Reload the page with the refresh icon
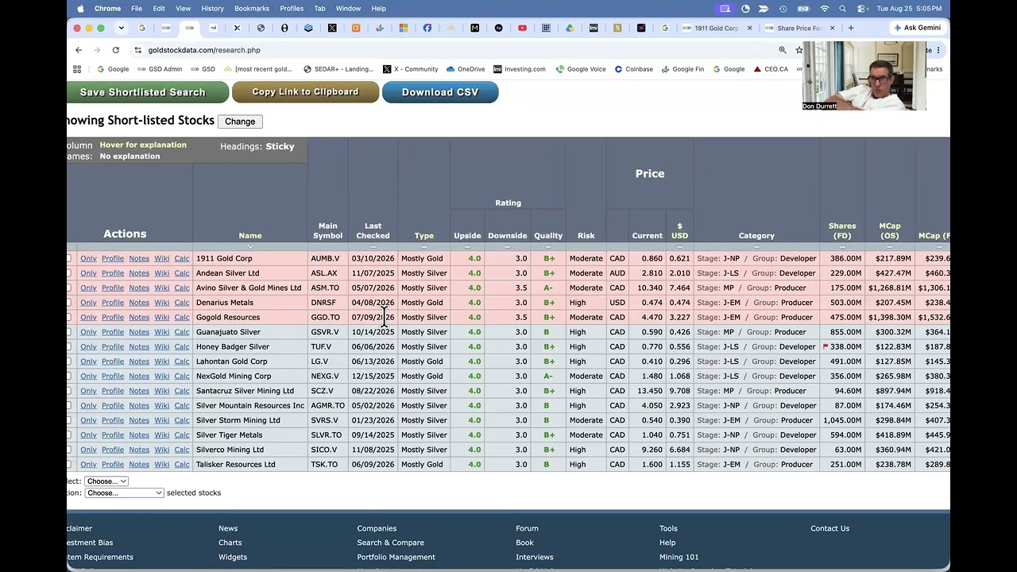Viewport: 1017px width, 572px height. (115, 50)
